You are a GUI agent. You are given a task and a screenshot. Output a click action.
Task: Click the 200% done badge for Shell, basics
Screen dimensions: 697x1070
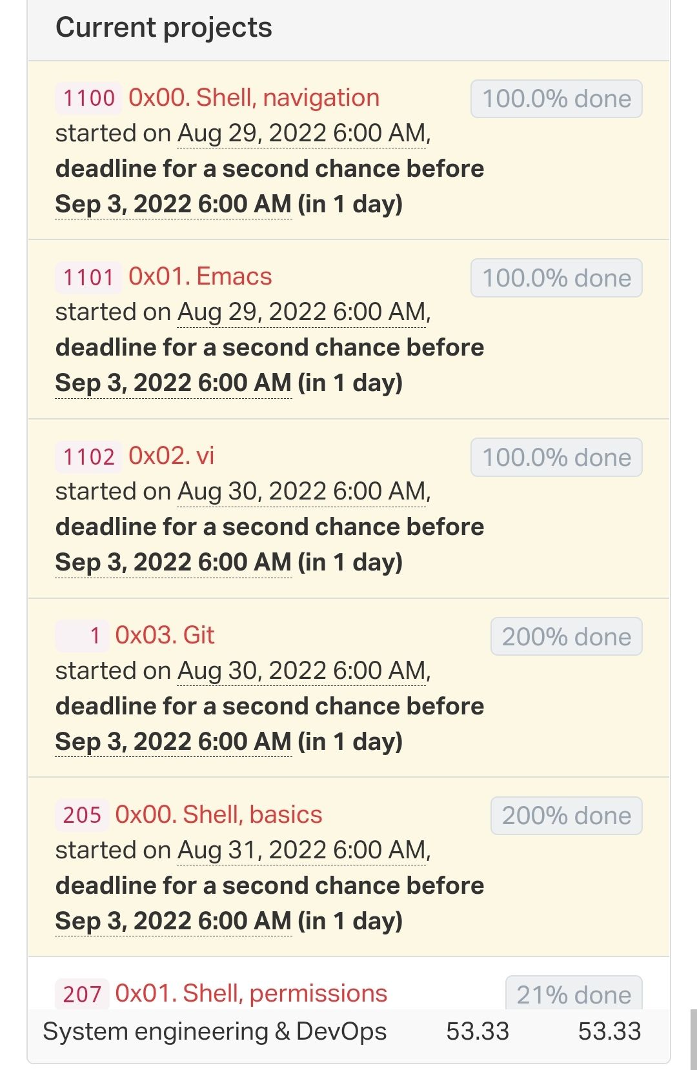click(x=567, y=816)
